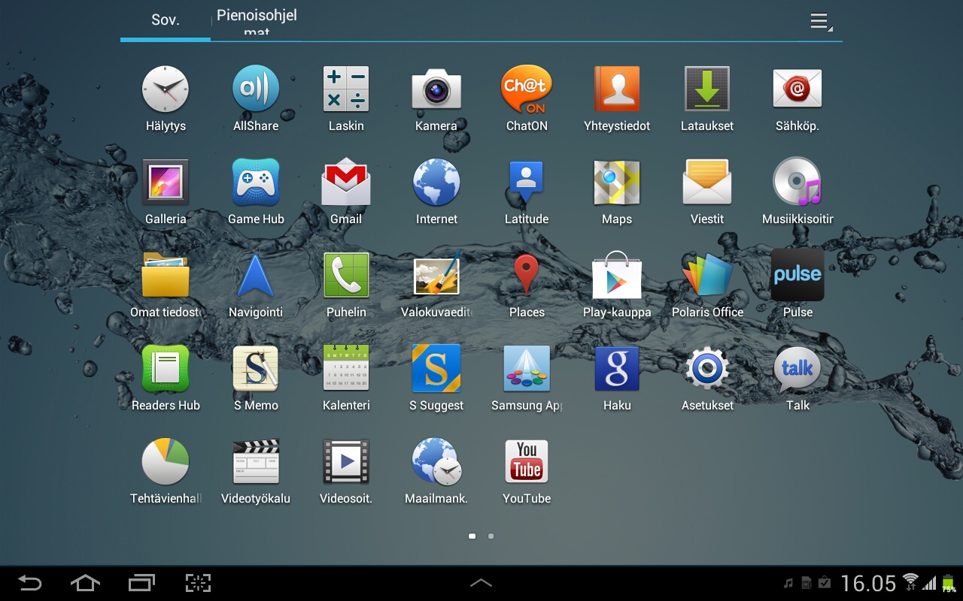Tap the home navigation button
The width and height of the screenshot is (963, 601).
[x=85, y=583]
